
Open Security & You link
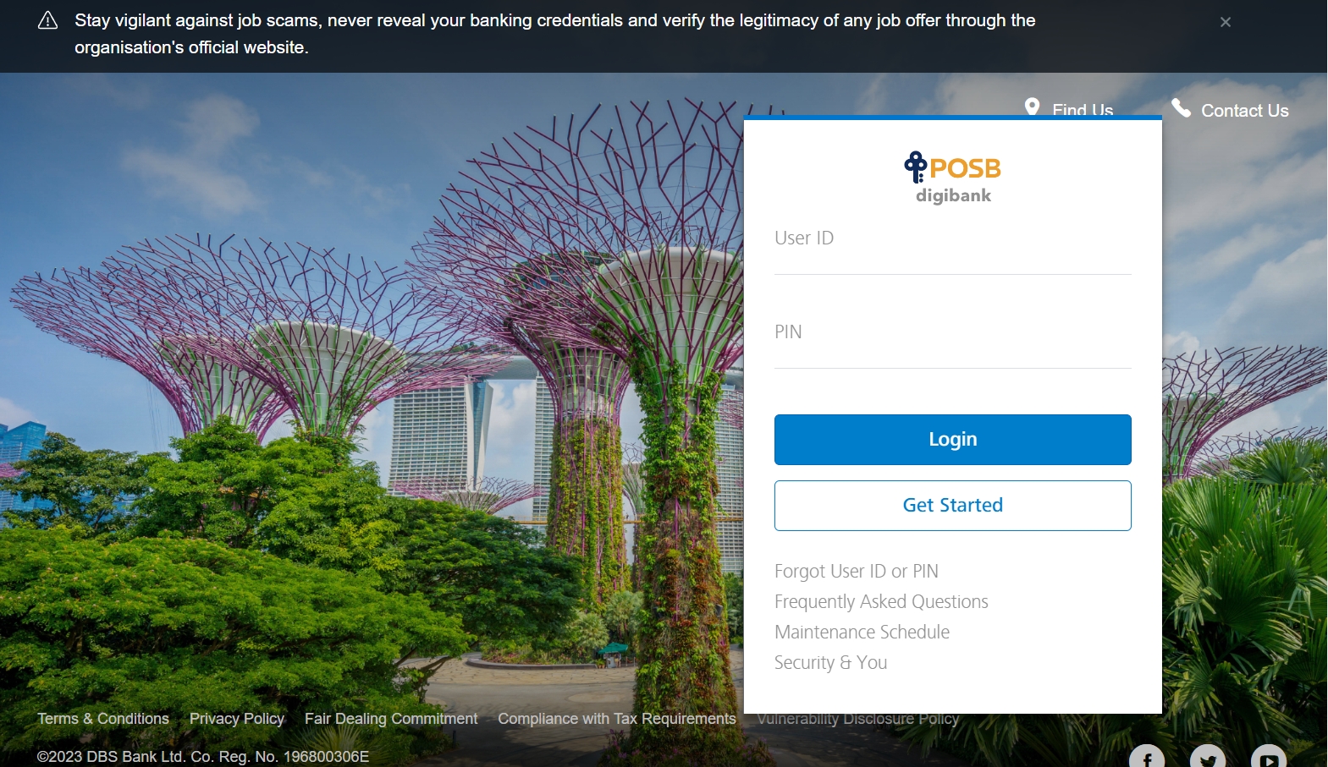[x=830, y=663]
